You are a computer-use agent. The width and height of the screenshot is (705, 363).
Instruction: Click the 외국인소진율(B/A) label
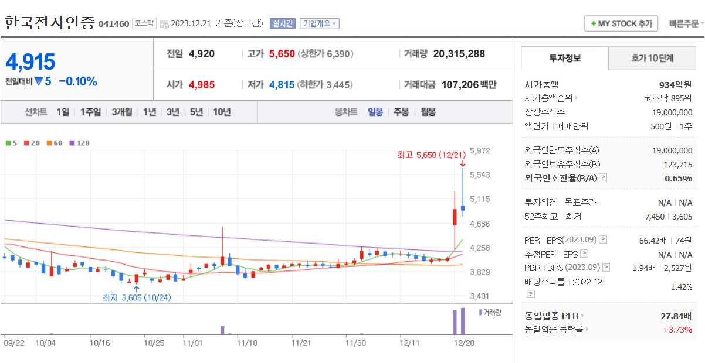561,178
